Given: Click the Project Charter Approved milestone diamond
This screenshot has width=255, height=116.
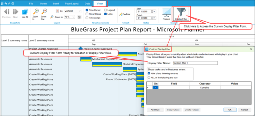Looking at the screenshot, I should click(81, 48).
